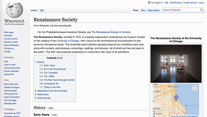Open the Renaissance Society gallery photo

point(176,64)
